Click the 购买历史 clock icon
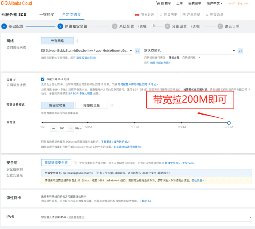Screen dimensions: 255x229 161,15
